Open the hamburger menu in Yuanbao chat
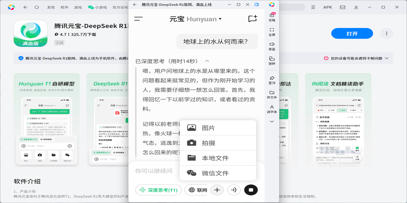 point(138,19)
